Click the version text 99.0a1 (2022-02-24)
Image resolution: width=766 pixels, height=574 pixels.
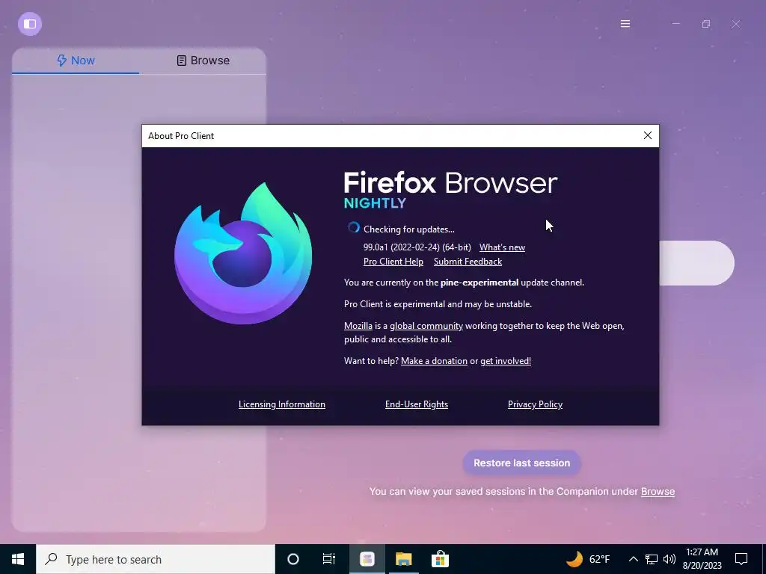tap(402, 247)
